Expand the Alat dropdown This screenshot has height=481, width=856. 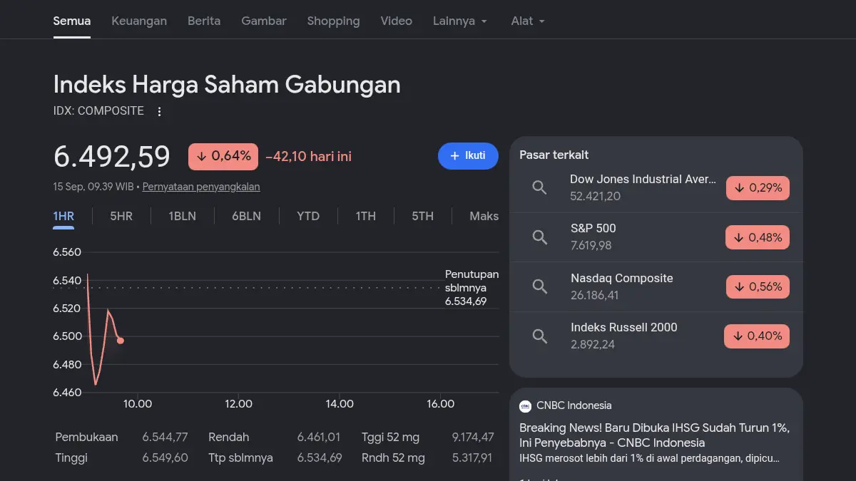[528, 21]
